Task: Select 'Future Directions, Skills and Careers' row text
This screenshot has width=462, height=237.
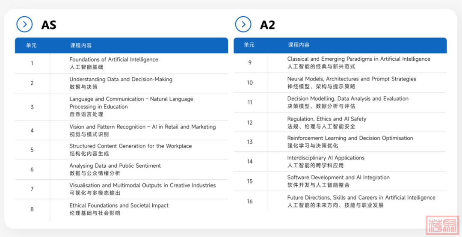Action: 361,198
